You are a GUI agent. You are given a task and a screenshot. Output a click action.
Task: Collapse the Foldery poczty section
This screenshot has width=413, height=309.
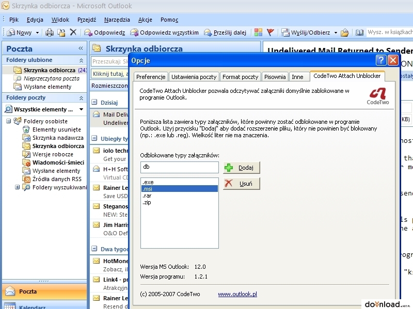[81, 98]
